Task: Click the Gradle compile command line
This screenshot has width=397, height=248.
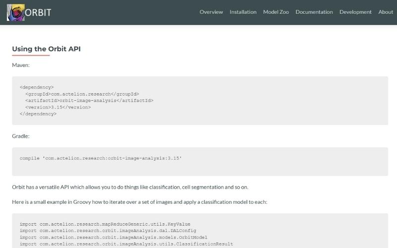Action: [101, 158]
